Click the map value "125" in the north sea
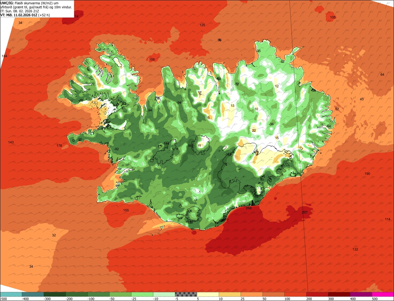The image size is (394, 301). 202,25
